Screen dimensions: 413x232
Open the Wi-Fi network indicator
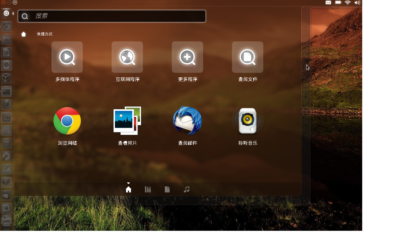348,2
